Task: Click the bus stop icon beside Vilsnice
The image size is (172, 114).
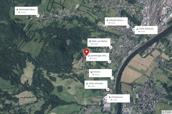Action: (91, 72)
